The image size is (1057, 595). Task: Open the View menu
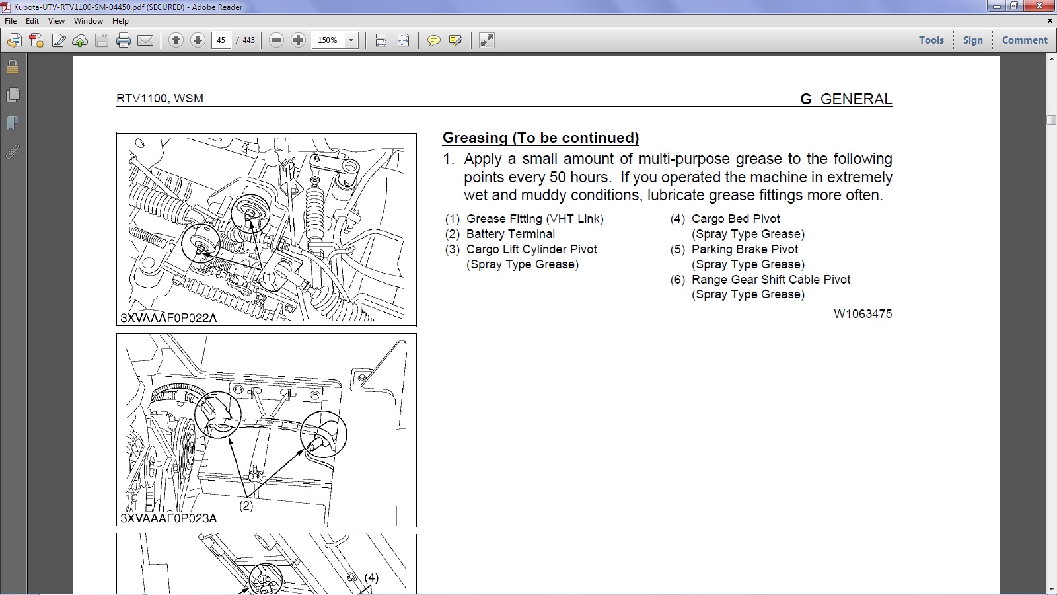(56, 21)
